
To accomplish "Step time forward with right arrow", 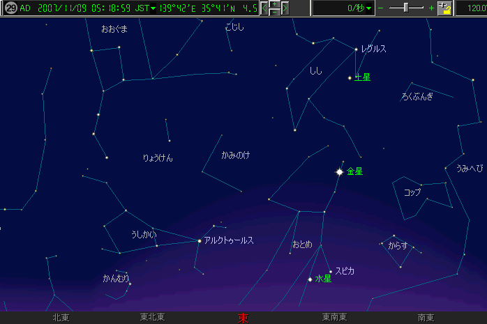I will 285,8.
